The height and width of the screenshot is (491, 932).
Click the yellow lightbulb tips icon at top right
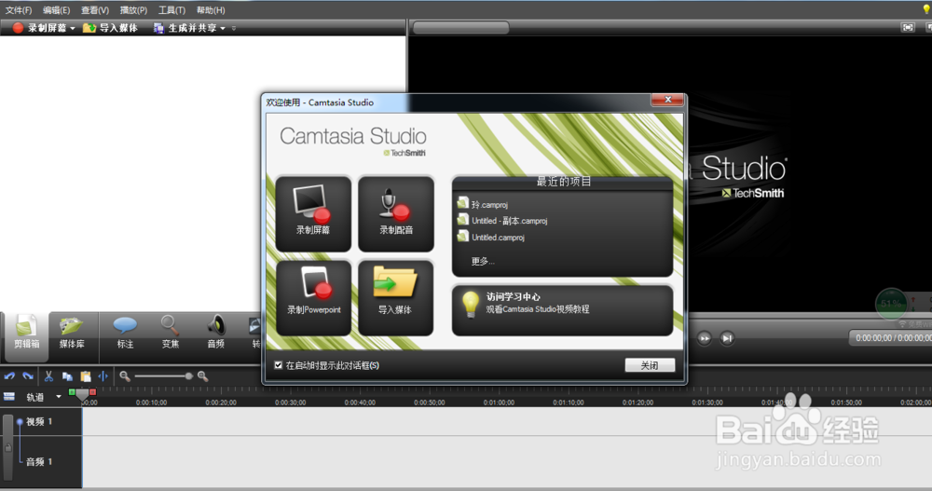[x=926, y=9]
